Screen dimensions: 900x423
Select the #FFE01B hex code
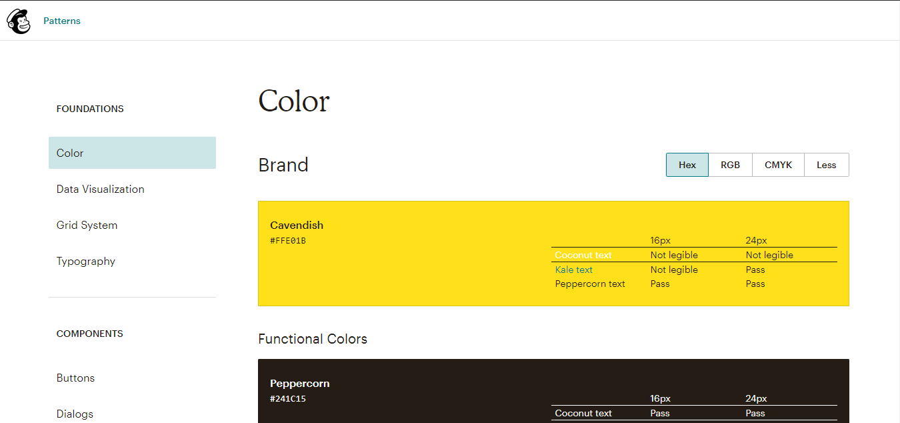[287, 240]
